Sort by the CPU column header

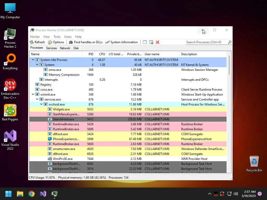[x=101, y=54]
